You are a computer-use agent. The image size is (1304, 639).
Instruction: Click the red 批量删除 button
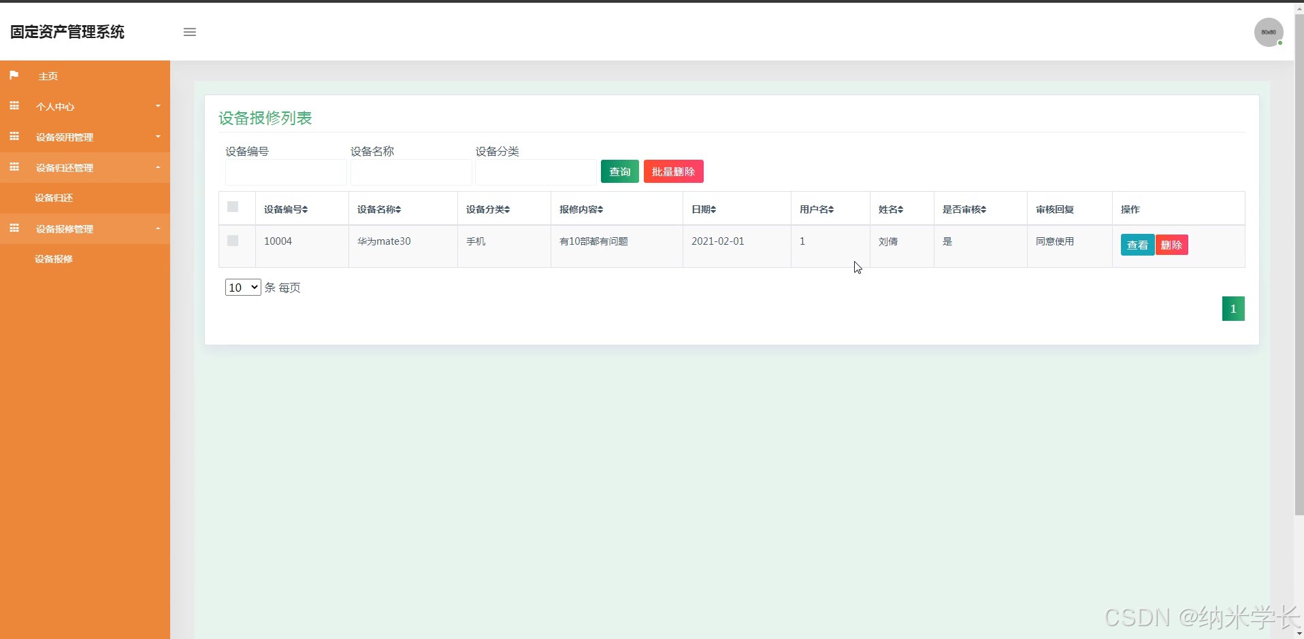click(x=673, y=171)
